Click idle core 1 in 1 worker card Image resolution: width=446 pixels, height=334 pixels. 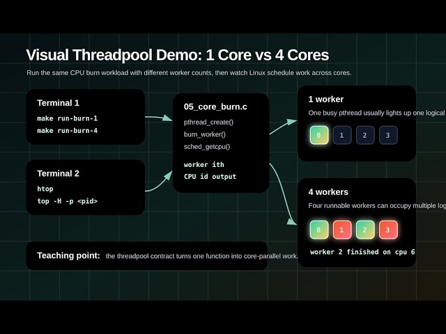pyautogui.click(x=342, y=135)
